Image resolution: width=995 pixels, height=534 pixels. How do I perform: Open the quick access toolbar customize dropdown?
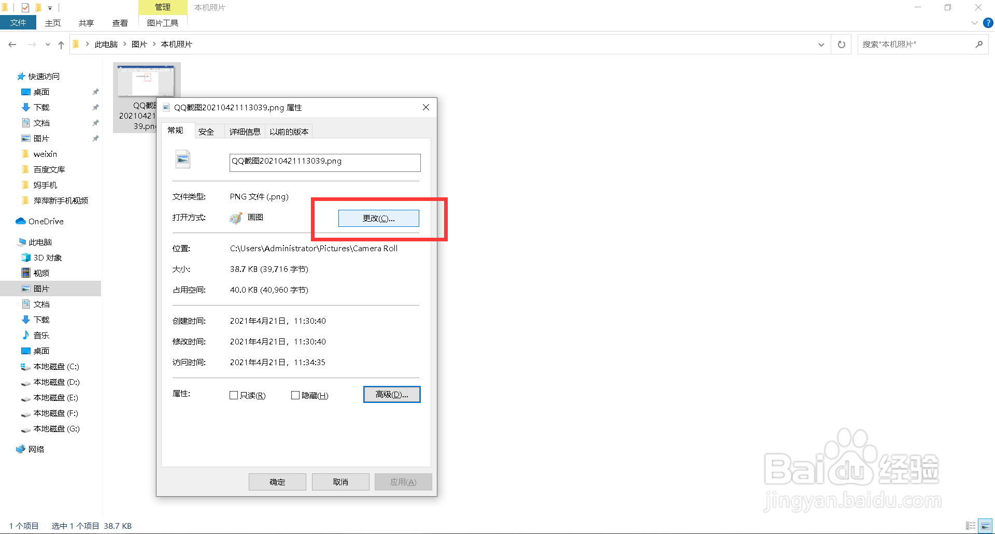(50, 8)
